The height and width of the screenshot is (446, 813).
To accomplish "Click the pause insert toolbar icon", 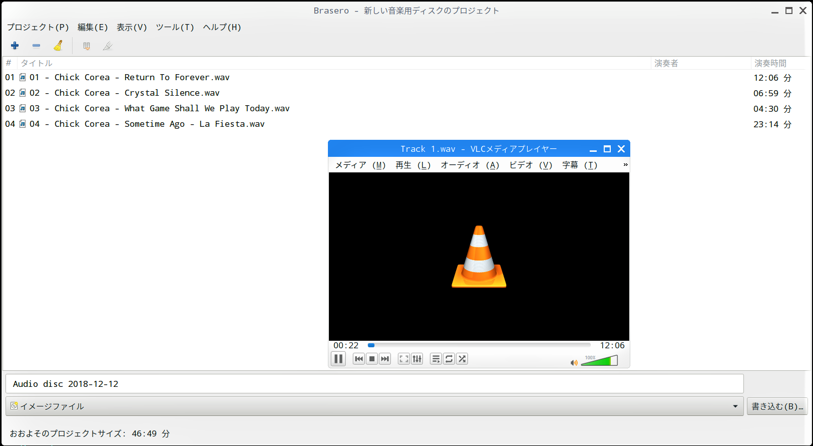I will [x=87, y=46].
